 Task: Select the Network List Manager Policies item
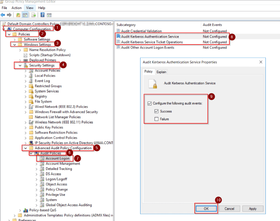[x=58, y=117]
